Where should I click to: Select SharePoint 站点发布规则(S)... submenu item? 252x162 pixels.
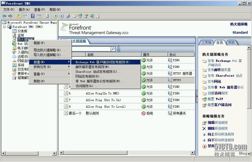click(x=106, y=72)
